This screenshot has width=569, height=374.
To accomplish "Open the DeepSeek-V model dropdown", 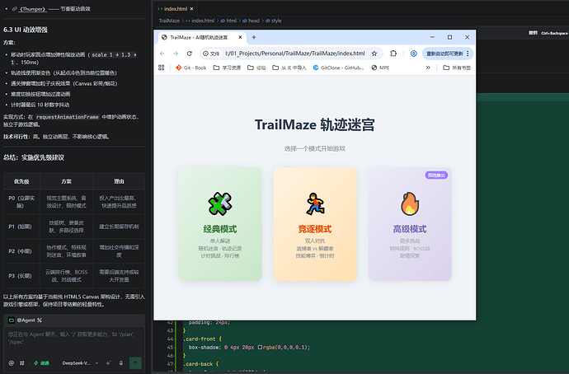I will coord(80,362).
